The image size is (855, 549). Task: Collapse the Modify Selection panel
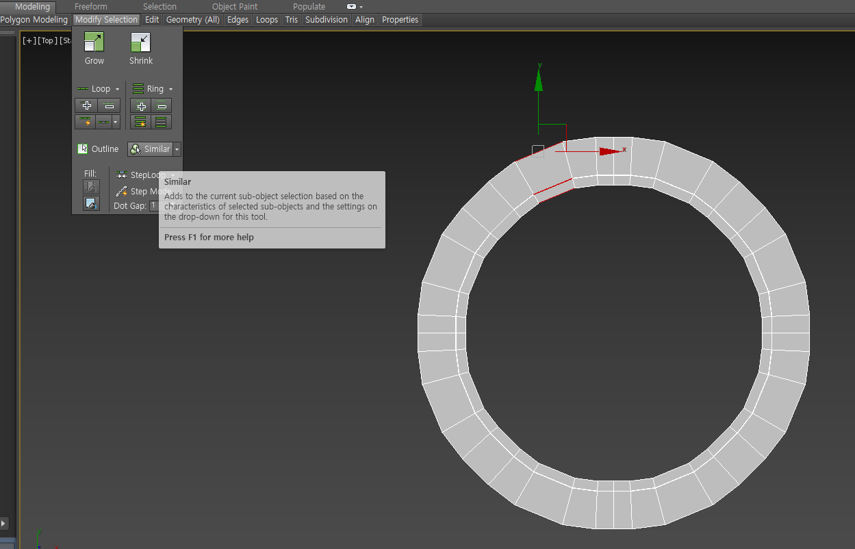point(106,20)
